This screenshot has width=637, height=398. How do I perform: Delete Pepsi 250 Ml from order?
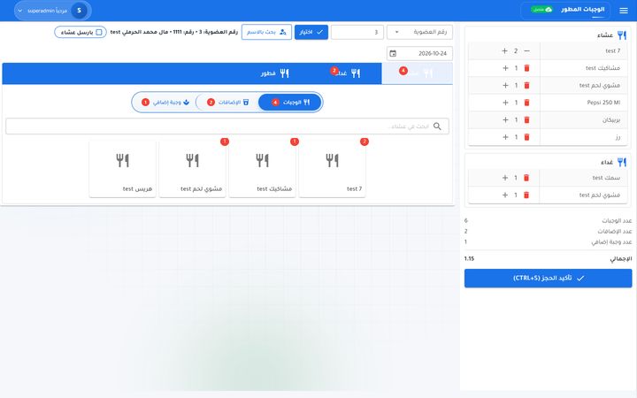[x=526, y=103]
